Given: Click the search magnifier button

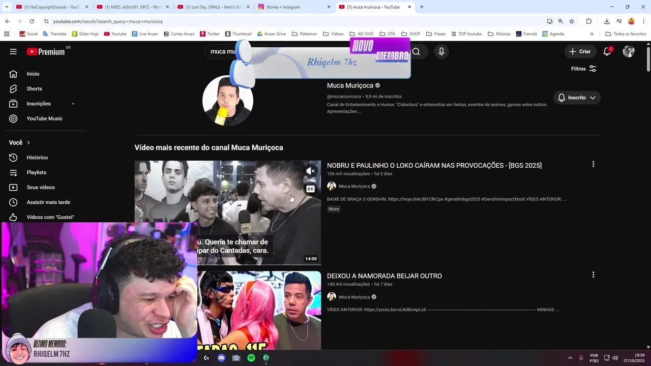Looking at the screenshot, I should point(416,51).
